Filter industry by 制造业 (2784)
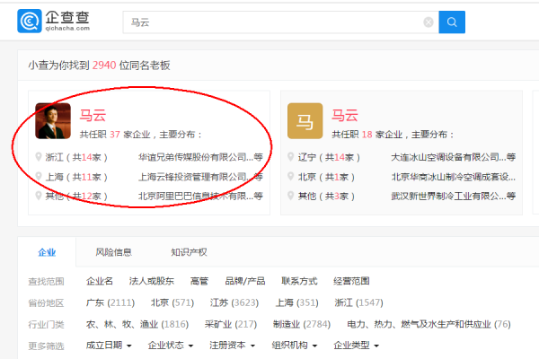539x359 pixels. coord(302,324)
